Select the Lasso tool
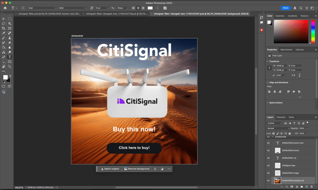Screen dimensions: 318x190 3,23
